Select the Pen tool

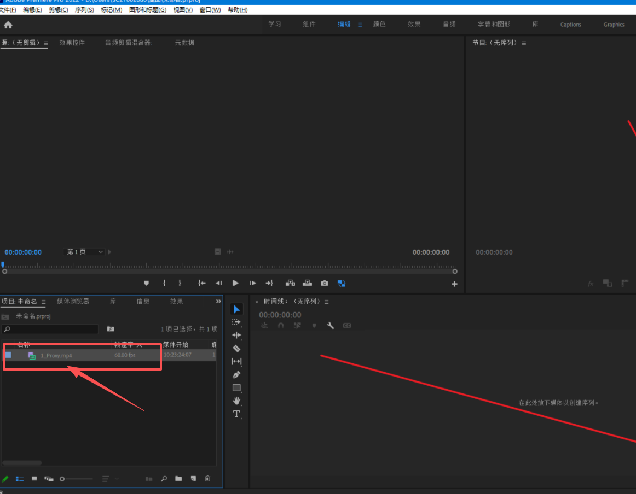coord(236,375)
